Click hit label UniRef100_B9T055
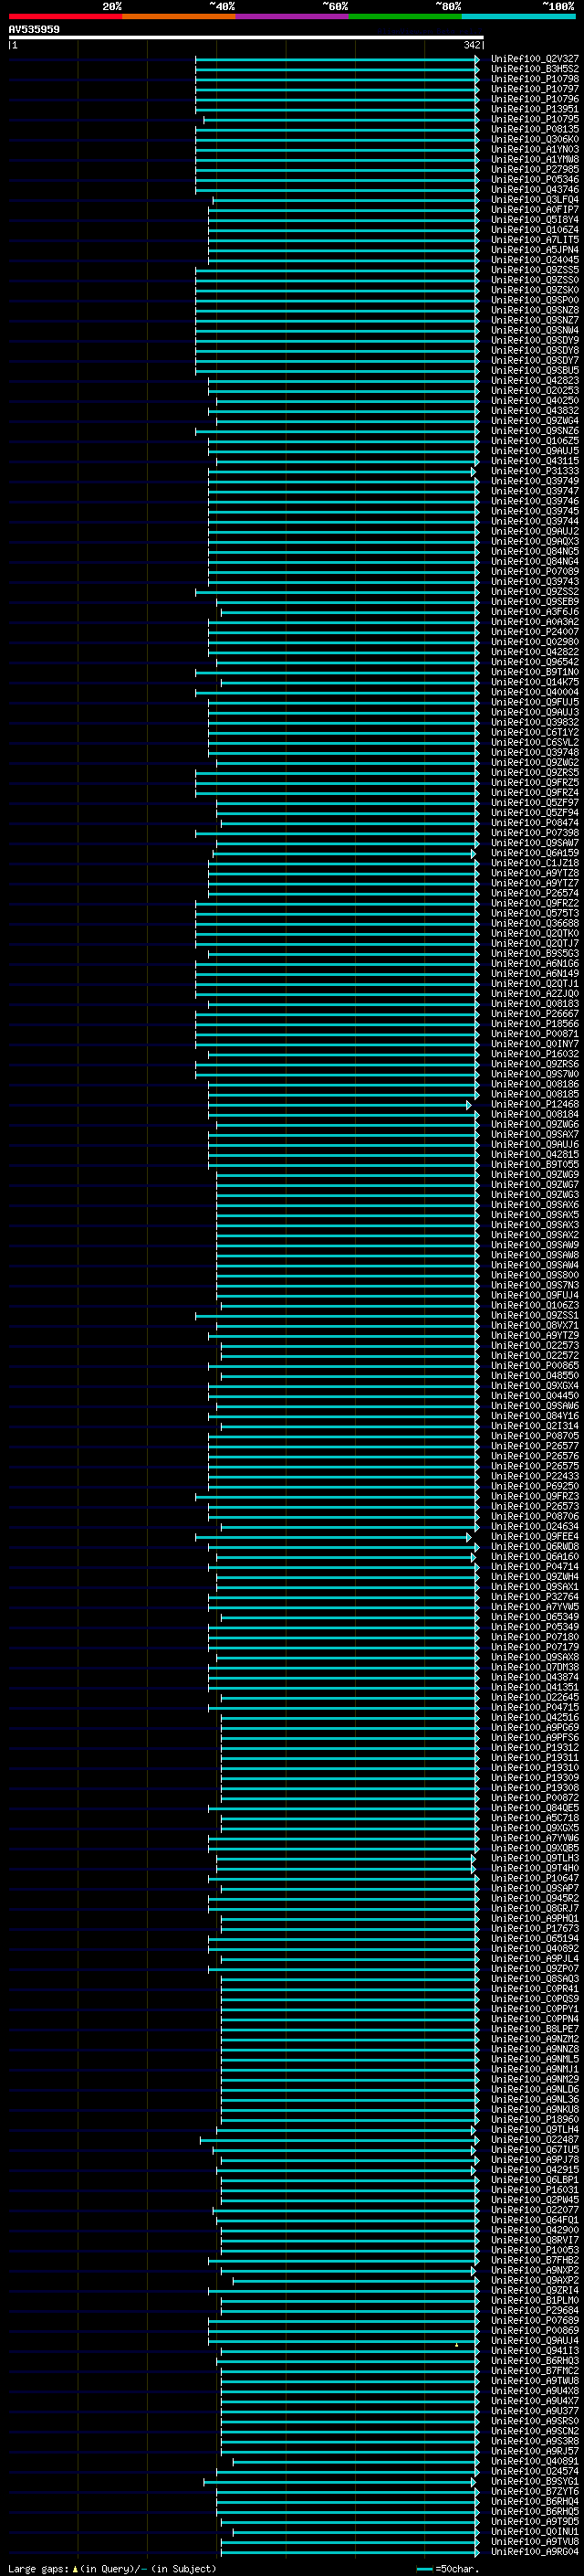The width and height of the screenshot is (584, 2576). 535,1164
